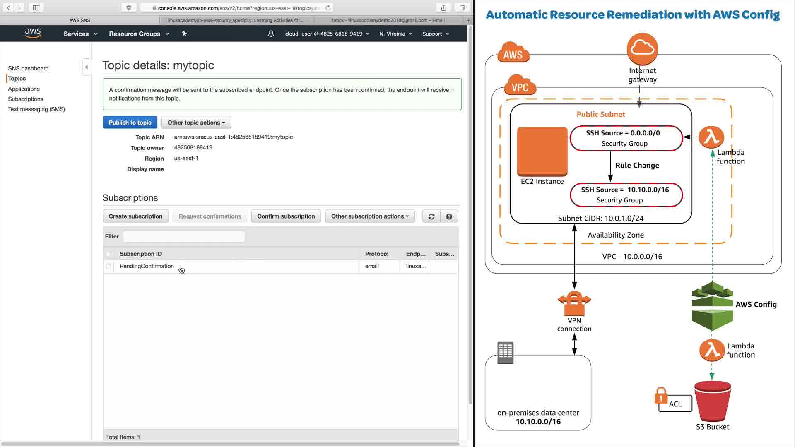Image resolution: width=795 pixels, height=447 pixels.
Task: Switch to the Gmail Inbox tab
Action: tap(388, 20)
